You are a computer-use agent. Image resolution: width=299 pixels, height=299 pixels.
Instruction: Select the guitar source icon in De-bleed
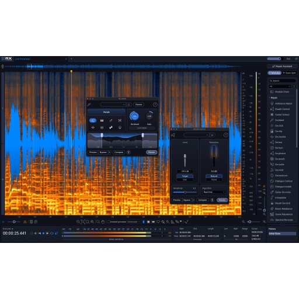(x=111, y=120)
